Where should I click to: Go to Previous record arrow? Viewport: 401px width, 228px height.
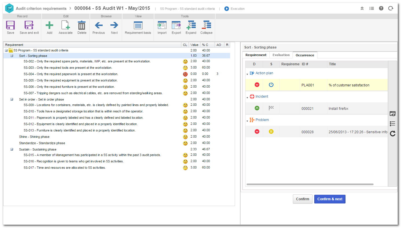99,25
